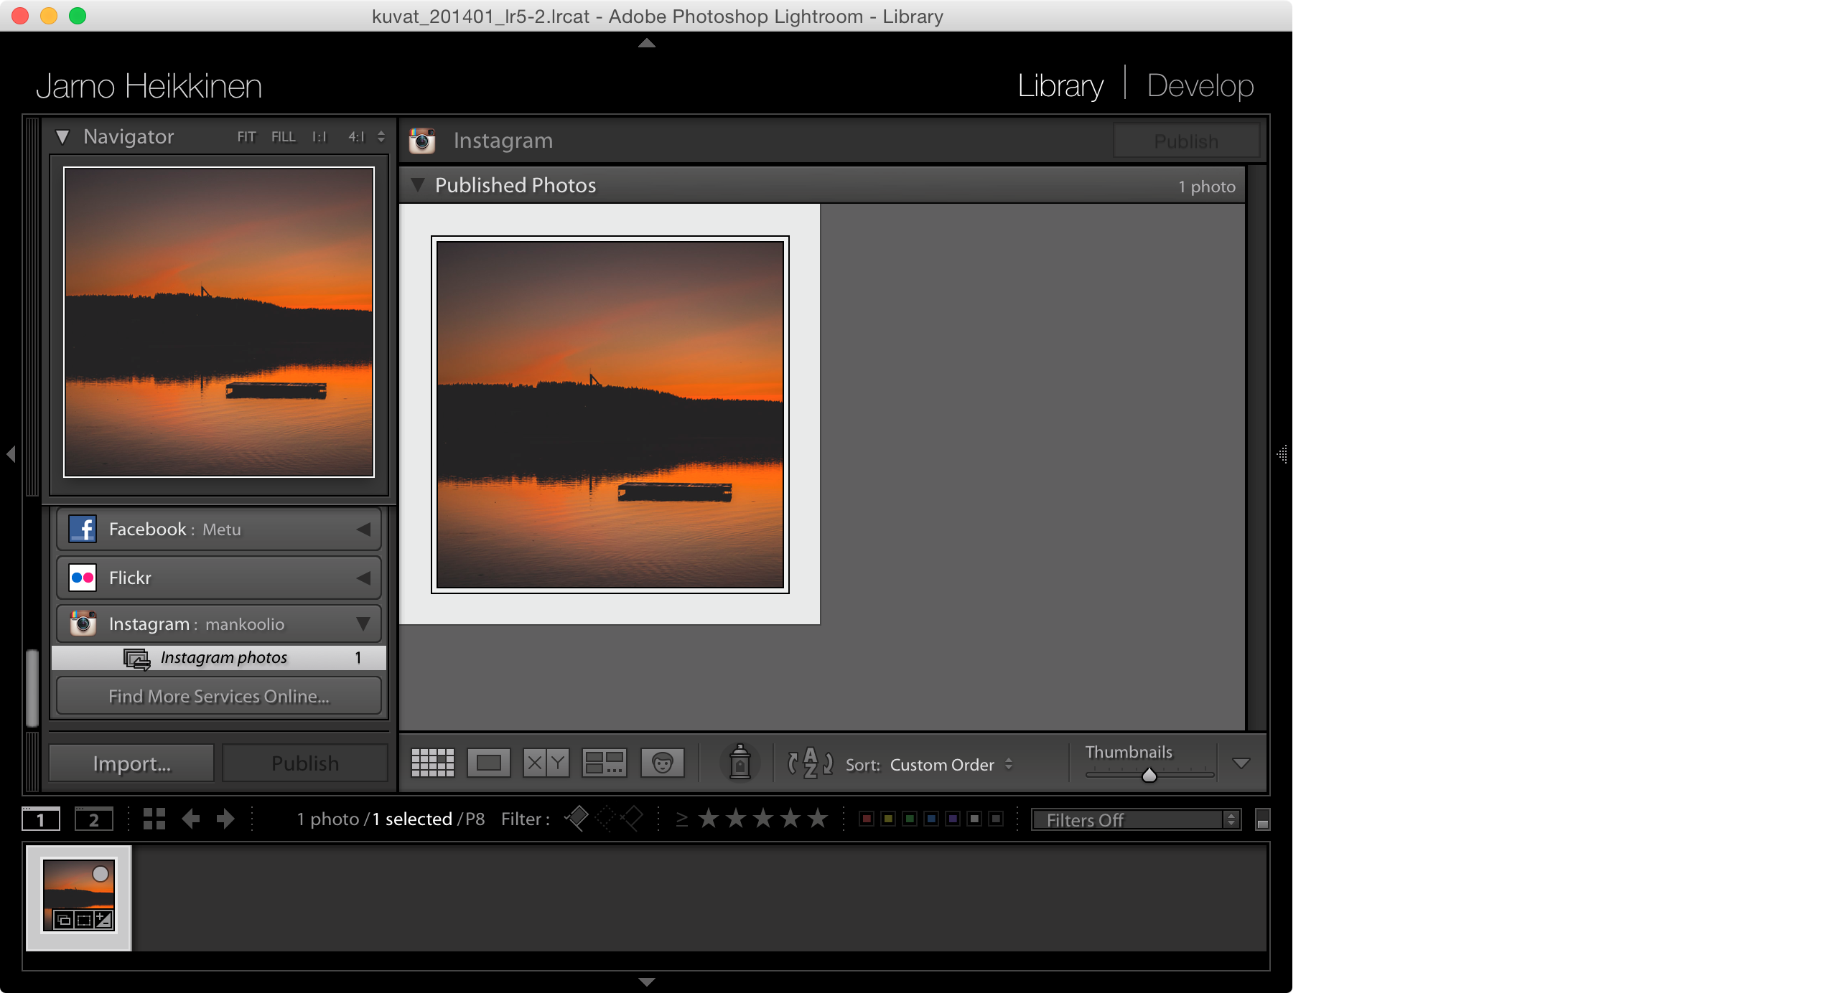Click the third star in rating filter
Image resolution: width=1838 pixels, height=993 pixels.
tap(763, 819)
